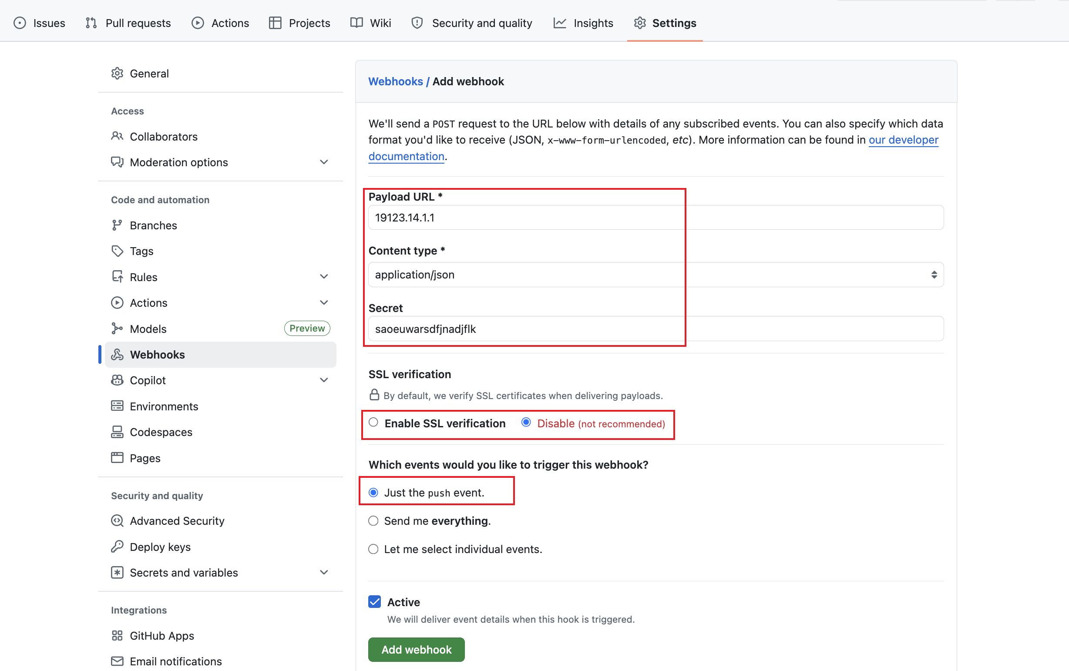This screenshot has width=1069, height=671.
Task: Open the developer documentation link
Action: coord(903,140)
